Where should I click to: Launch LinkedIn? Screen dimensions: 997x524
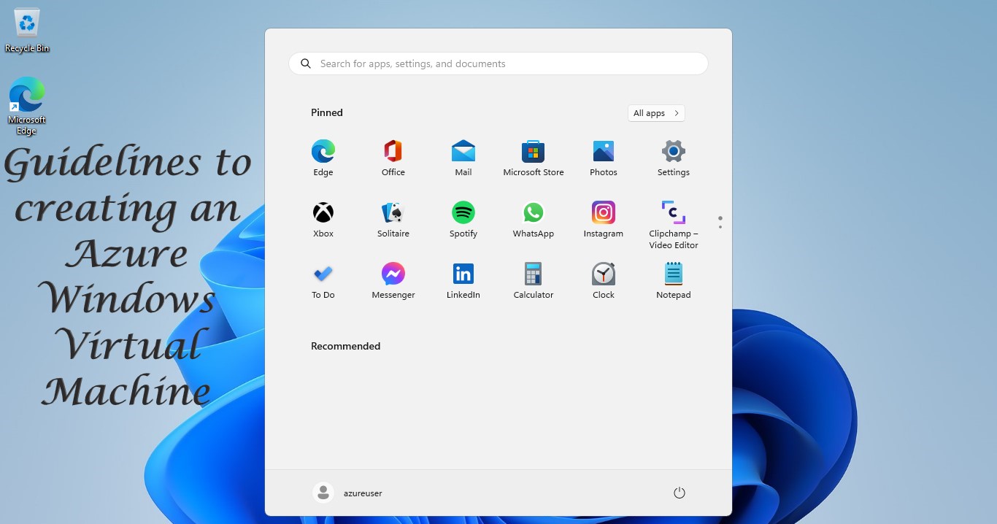tap(463, 280)
